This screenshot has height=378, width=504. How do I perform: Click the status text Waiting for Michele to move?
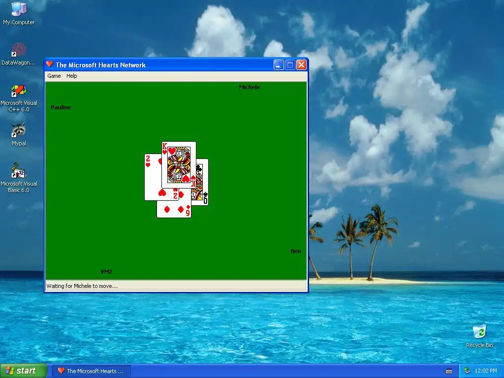tap(82, 286)
